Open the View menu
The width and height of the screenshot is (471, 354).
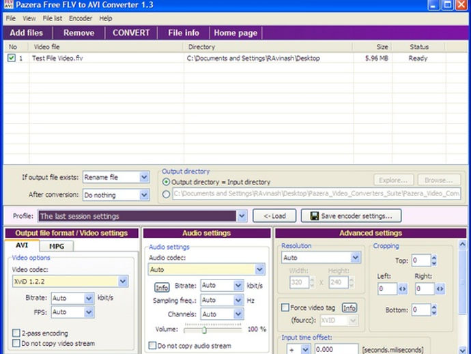(29, 18)
